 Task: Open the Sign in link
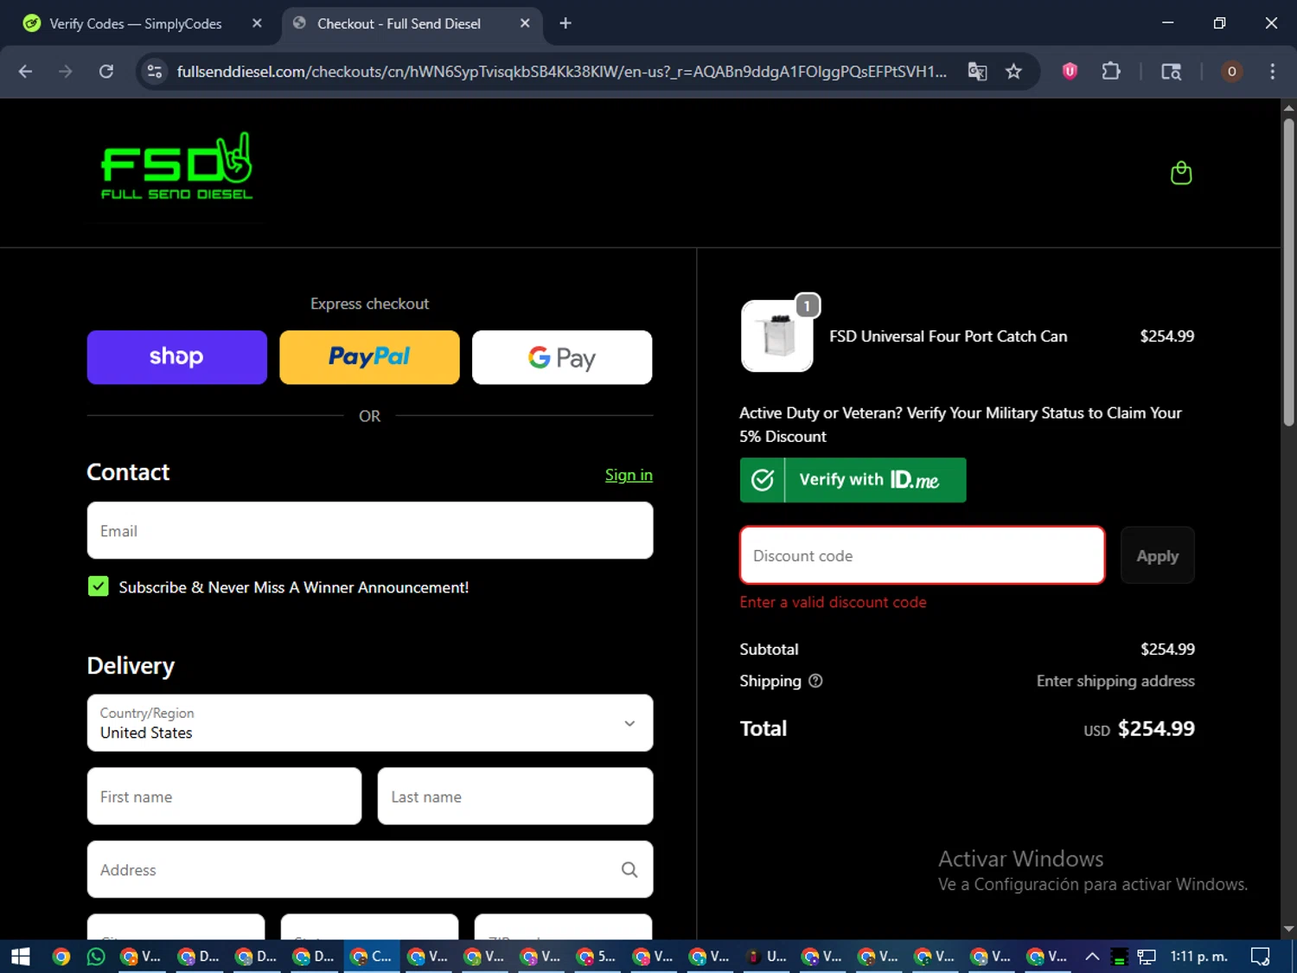[x=629, y=475]
